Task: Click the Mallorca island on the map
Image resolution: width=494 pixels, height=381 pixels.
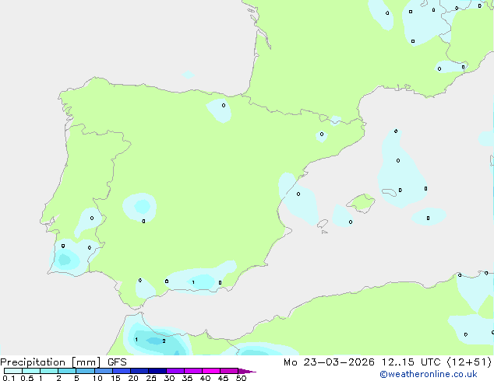Action: [x=360, y=203]
